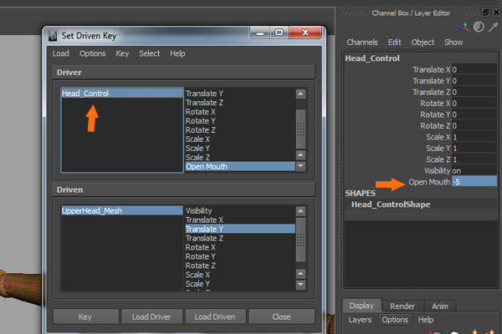502x334 pixels.
Task: Switch to the Render tab in Layer Editor
Action: [402, 306]
